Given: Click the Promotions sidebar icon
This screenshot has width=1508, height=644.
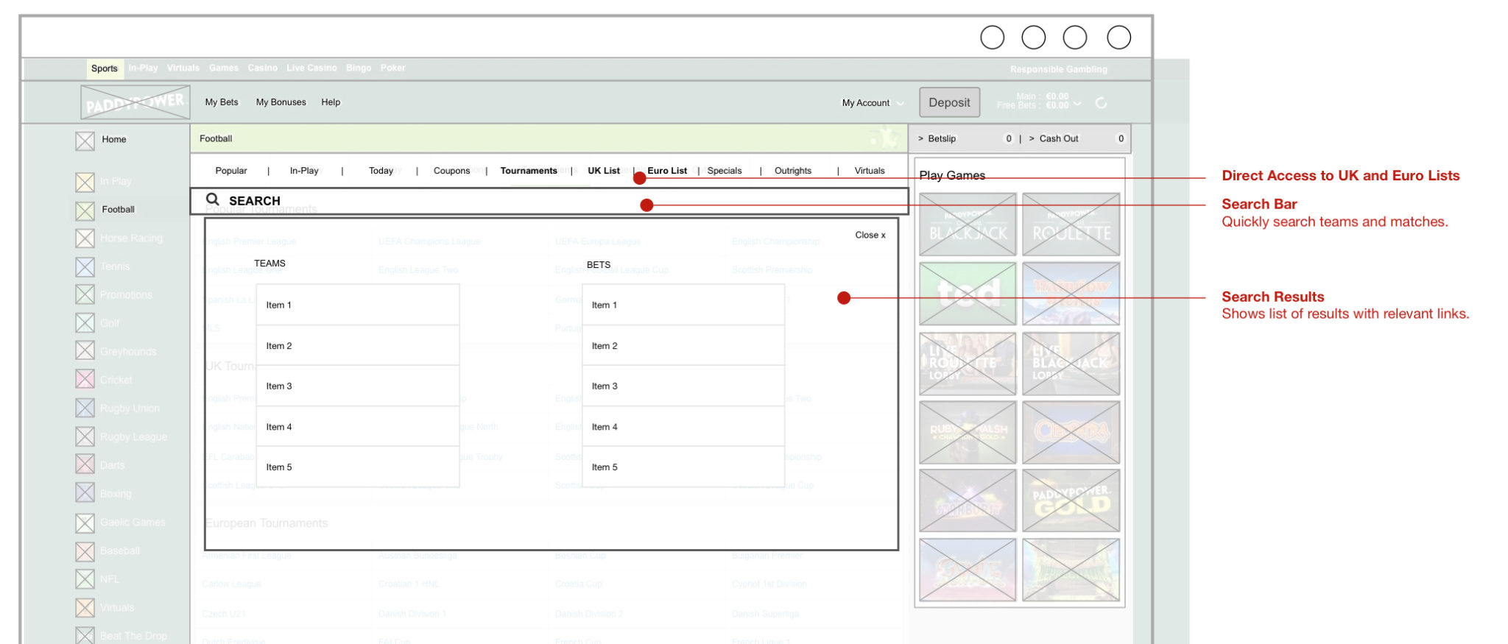Looking at the screenshot, I should (85, 294).
